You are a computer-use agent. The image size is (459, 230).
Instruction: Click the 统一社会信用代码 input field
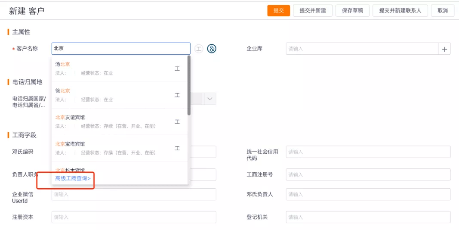(x=368, y=152)
